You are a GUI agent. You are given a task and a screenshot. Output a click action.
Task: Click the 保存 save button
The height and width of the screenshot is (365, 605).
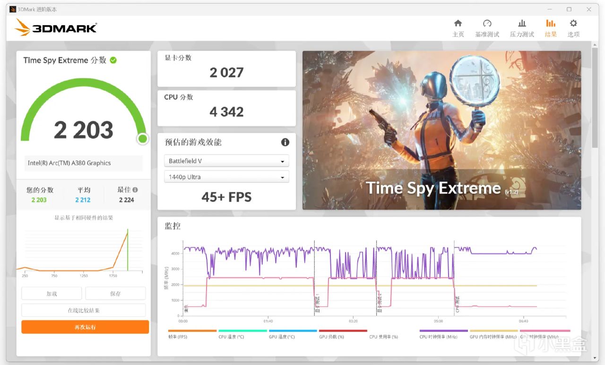pos(115,294)
